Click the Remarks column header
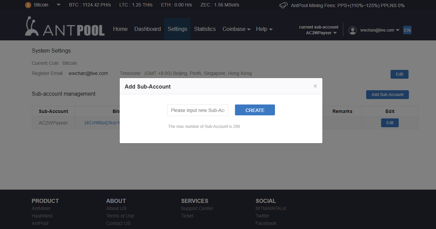This screenshot has height=229, width=436. tap(342, 111)
